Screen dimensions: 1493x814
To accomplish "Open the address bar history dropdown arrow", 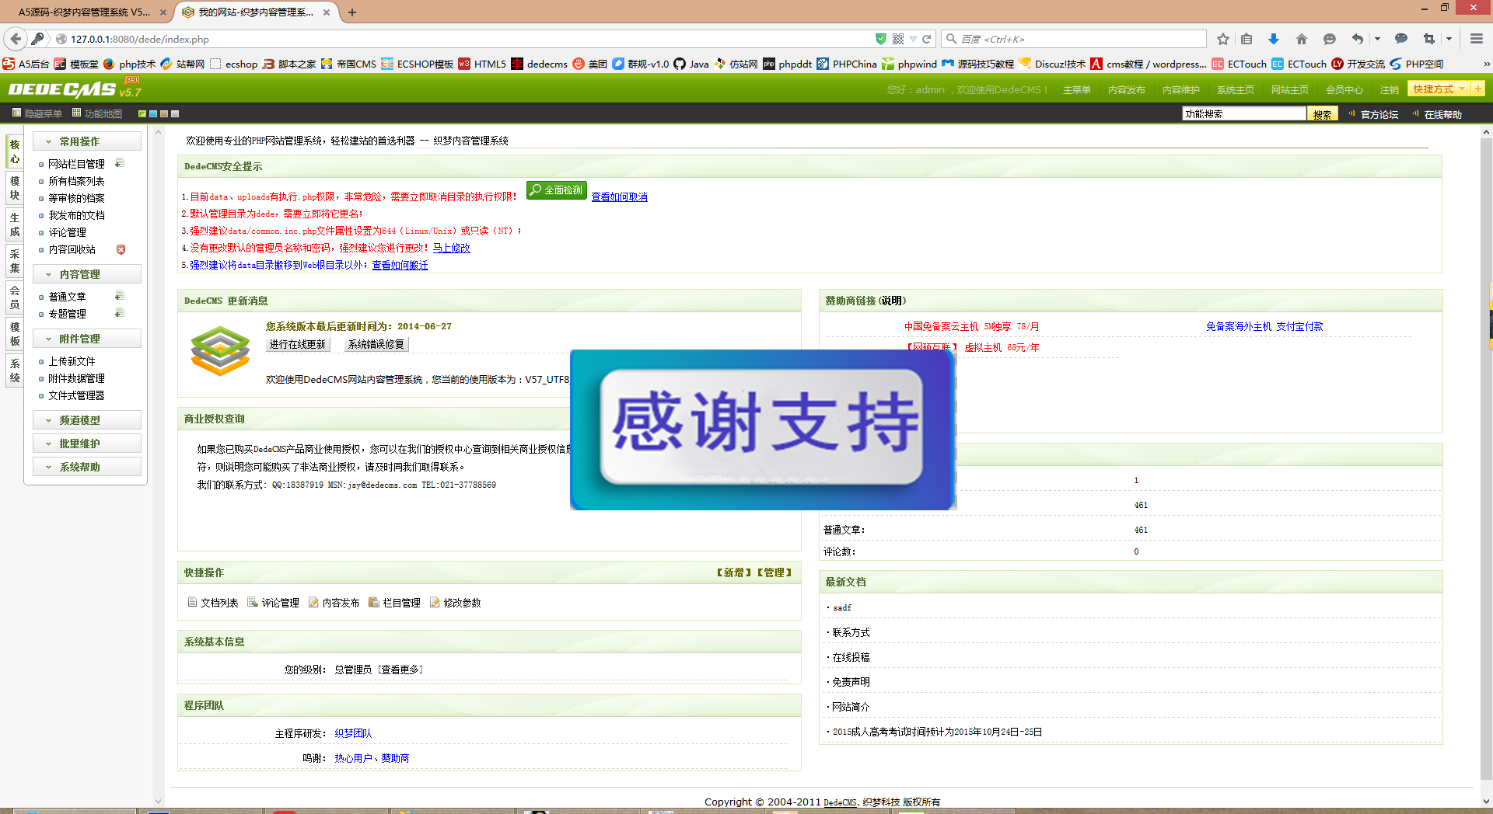I will click(913, 39).
